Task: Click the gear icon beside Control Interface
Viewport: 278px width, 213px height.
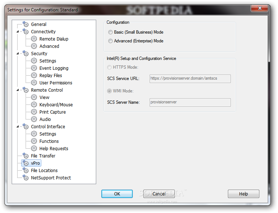Action: click(26, 127)
